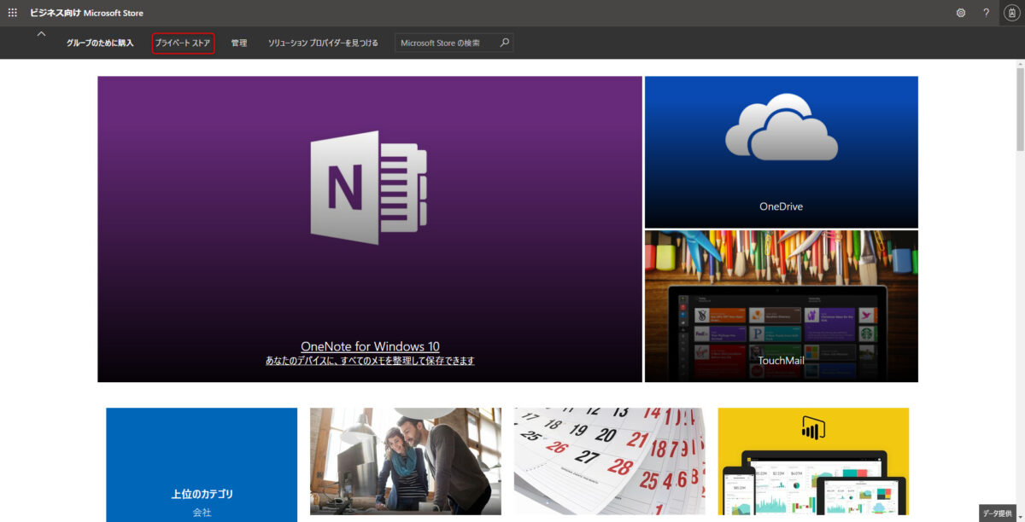This screenshot has width=1025, height=522.
Task: Open OneNote for Windows 10 link
Action: click(x=370, y=345)
